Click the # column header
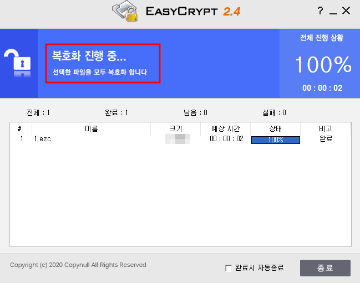 tap(20, 129)
